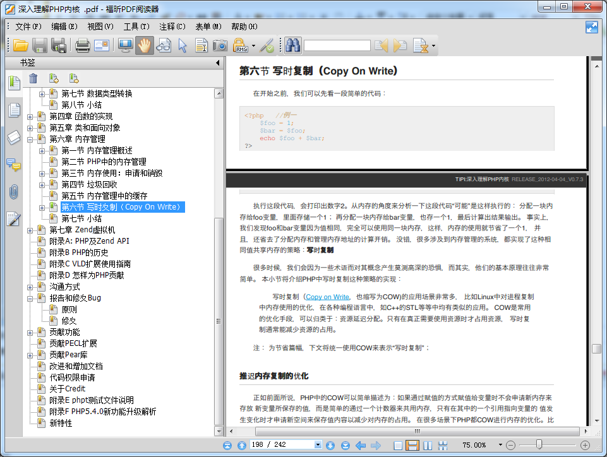Select bookmark 第四节 垃圾回收

[89, 184]
